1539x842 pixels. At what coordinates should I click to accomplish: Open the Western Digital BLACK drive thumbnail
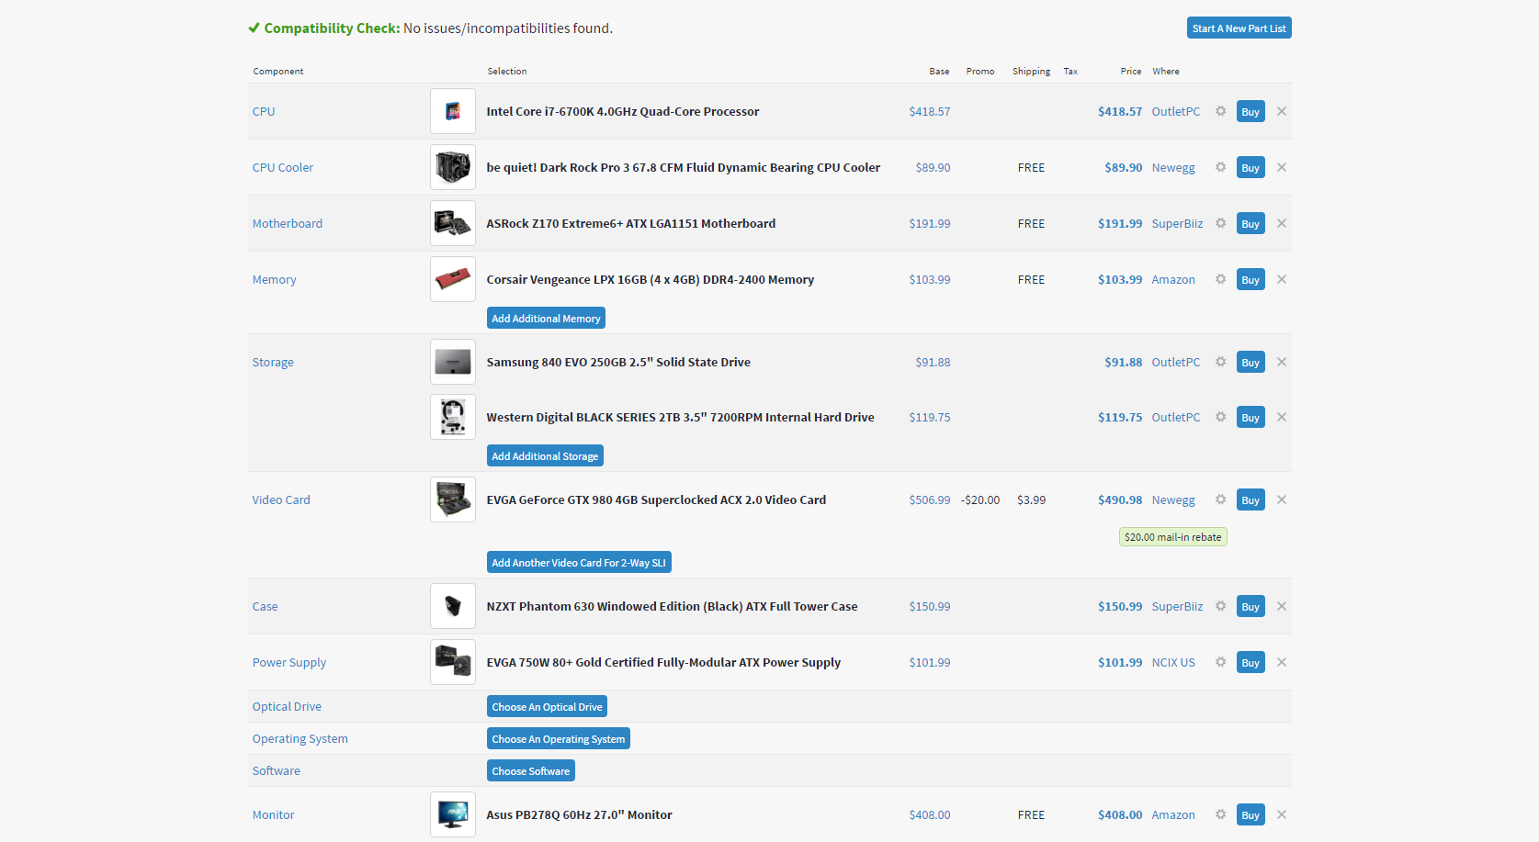coord(453,417)
